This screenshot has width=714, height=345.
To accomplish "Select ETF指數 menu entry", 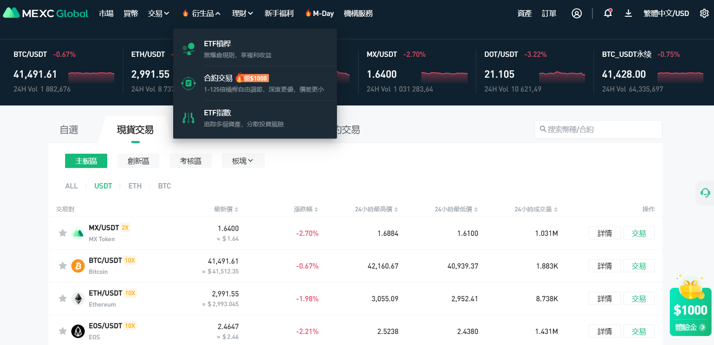I will click(x=255, y=118).
